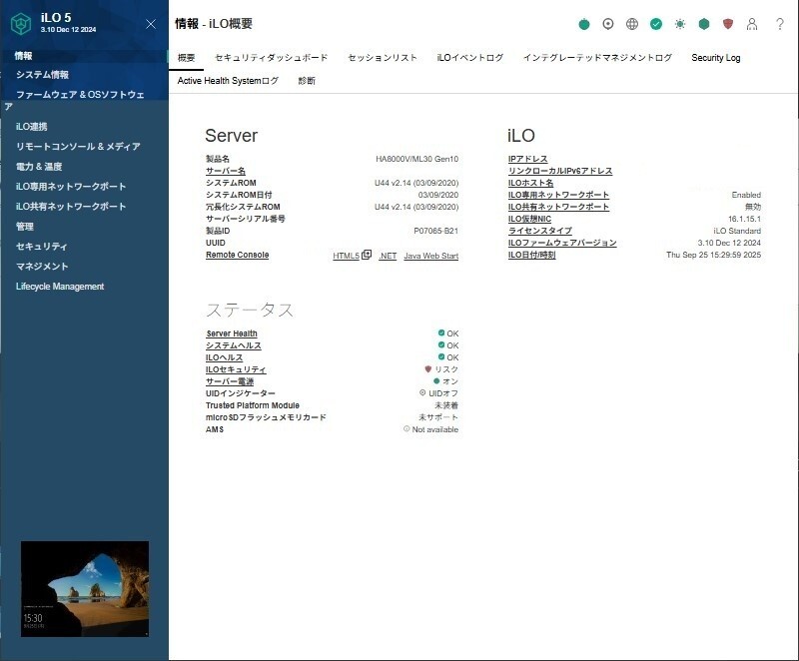Click the リンクローカルIPv6アドレス link
This screenshot has height=661, width=799.
pos(560,171)
